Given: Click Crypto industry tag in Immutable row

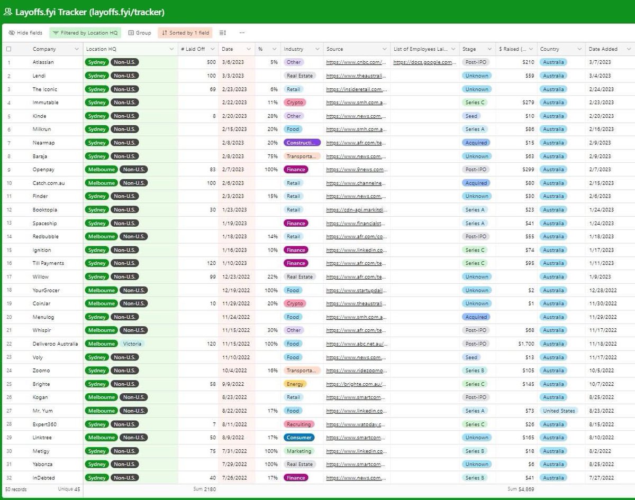Looking at the screenshot, I should click(x=295, y=103).
